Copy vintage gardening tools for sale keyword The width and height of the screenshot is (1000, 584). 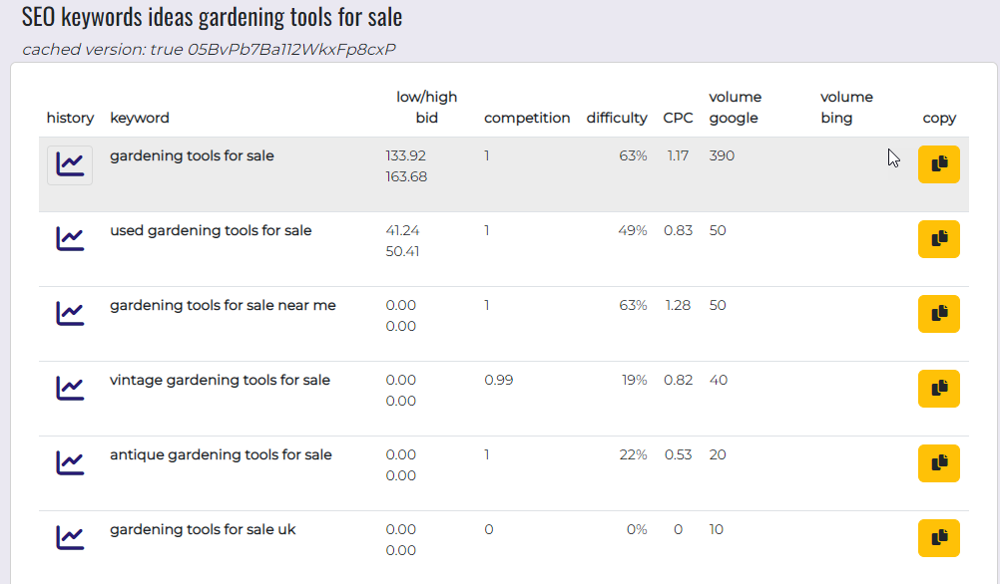pos(939,389)
